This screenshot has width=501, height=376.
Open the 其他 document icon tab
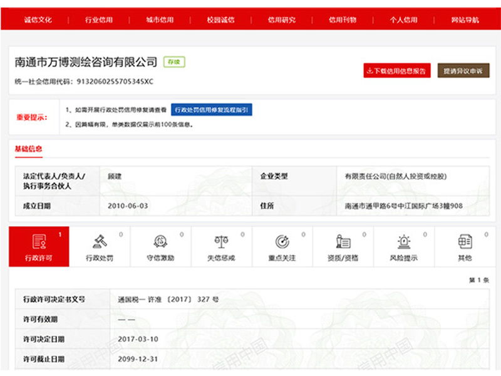tap(465, 246)
